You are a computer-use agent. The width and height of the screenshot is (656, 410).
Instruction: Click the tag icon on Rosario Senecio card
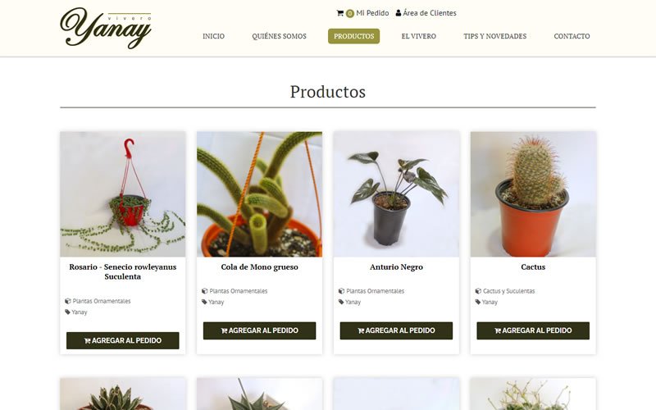[x=67, y=312]
